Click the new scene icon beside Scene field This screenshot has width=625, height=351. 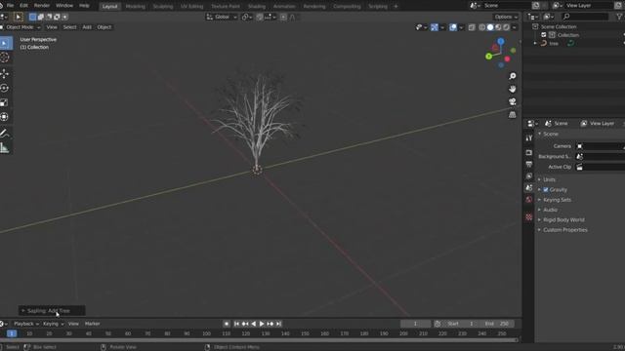pos(536,6)
